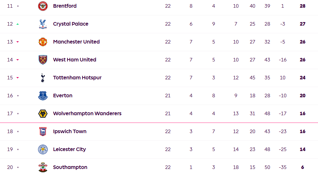Click the West Ham United crest
The height and width of the screenshot is (176, 318).
click(x=43, y=60)
